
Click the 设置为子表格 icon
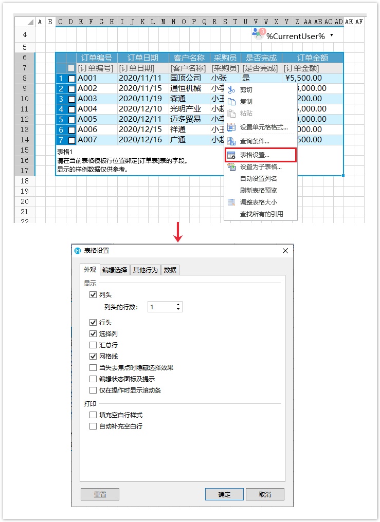click(x=231, y=166)
